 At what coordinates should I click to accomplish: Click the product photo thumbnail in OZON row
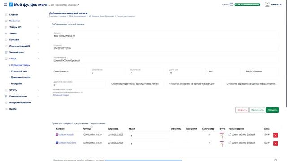pyautogui.click(x=222, y=144)
